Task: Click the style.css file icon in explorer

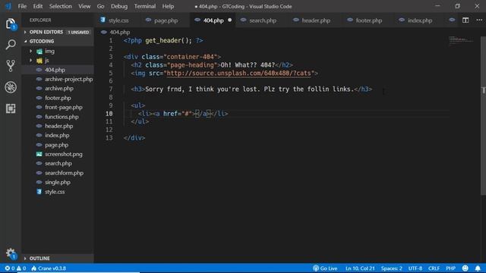Action: (39, 192)
